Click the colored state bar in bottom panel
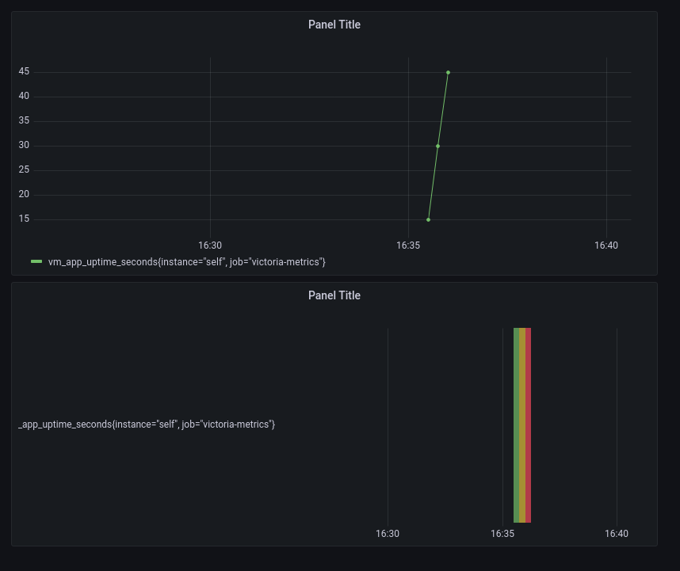This screenshot has height=571, width=680. (x=522, y=424)
